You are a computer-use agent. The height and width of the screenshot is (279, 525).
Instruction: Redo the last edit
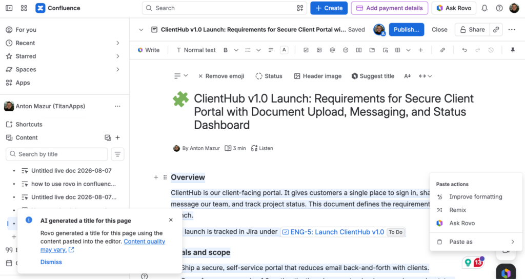pos(477,50)
